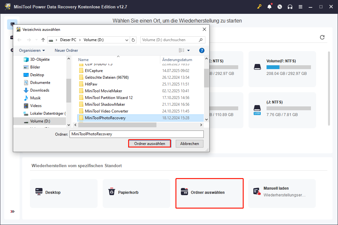Screen dimensions: 338x225
Task: Click the bootable media disc icon
Action: [x=280, y=6]
